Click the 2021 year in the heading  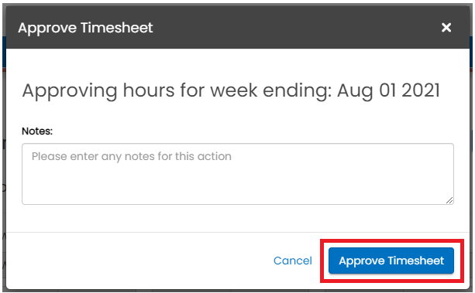(x=421, y=90)
